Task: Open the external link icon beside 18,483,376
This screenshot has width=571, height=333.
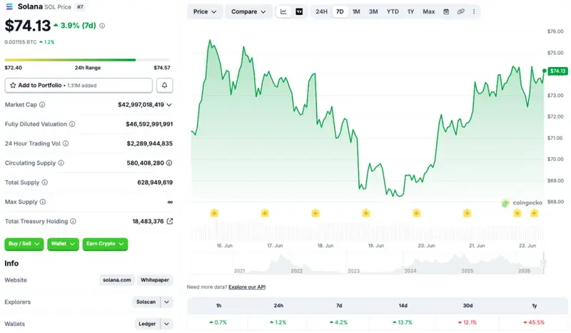Action: (x=170, y=221)
